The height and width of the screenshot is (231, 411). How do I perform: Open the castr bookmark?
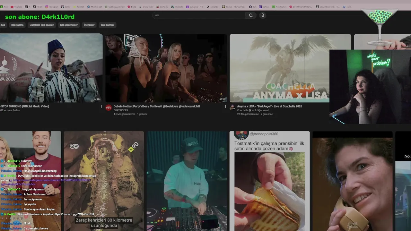[347, 7]
